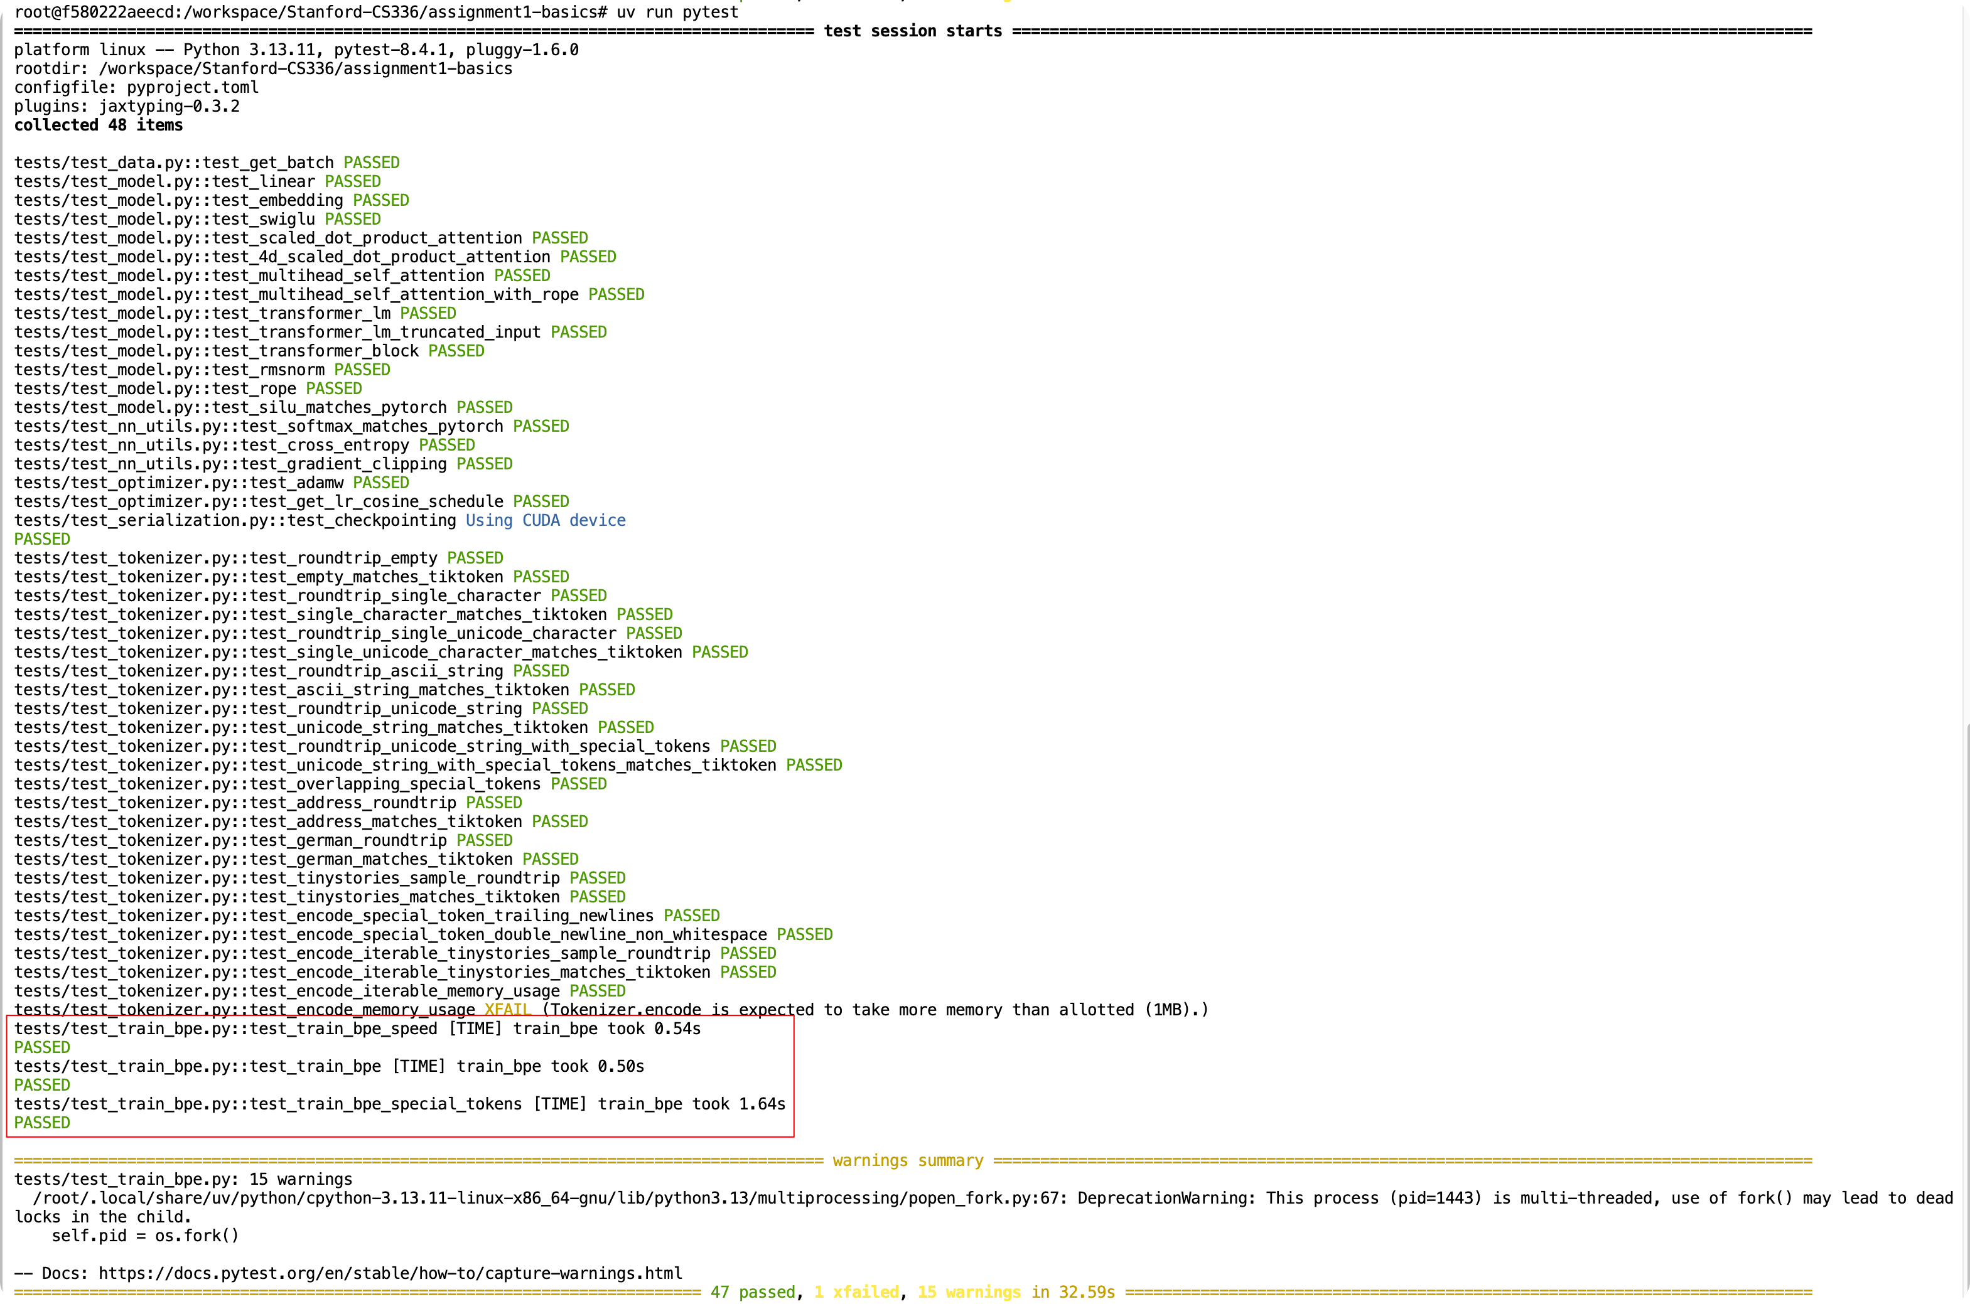Click the 'Using CUDA device' message

click(x=545, y=521)
